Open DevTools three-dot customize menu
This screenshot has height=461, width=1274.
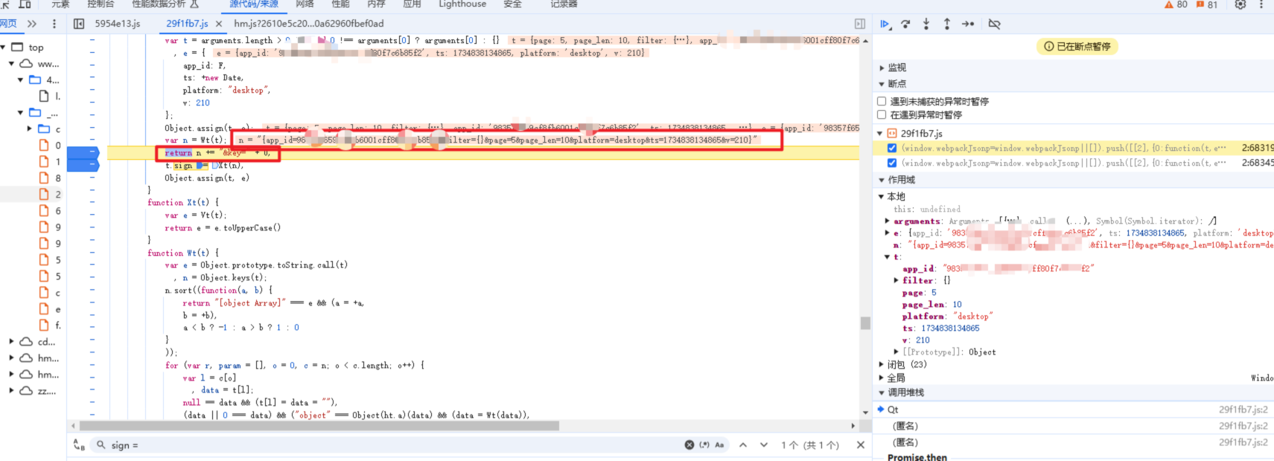click(x=1261, y=4)
